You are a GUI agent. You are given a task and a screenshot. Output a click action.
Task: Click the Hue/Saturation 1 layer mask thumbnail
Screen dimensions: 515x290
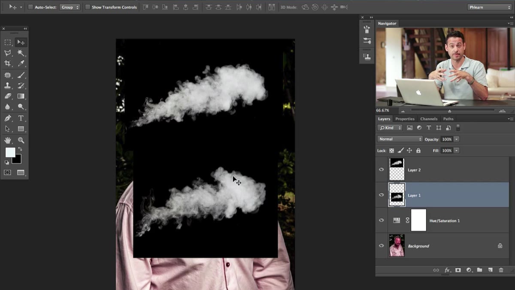tap(418, 220)
